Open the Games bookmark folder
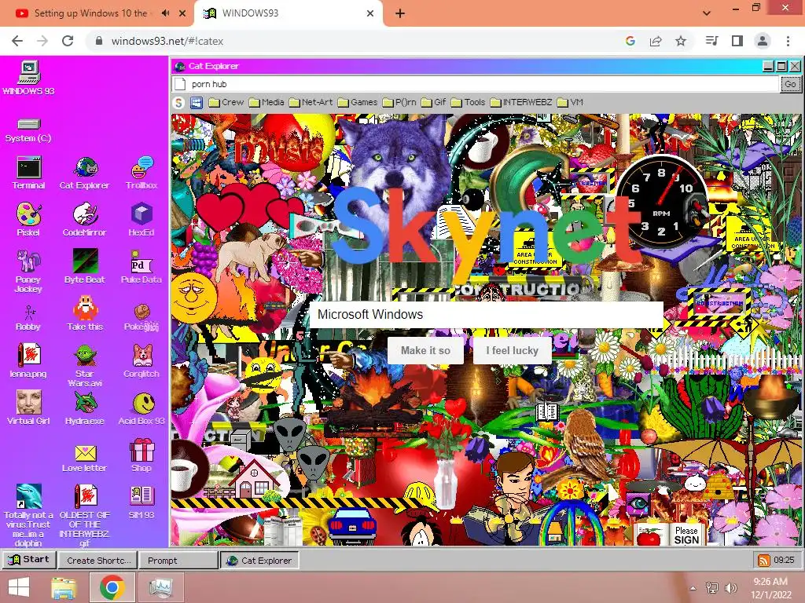The width and height of the screenshot is (805, 603). pos(358,103)
